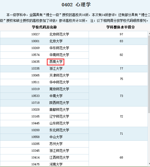Click on 天津师范大学

(59, 75)
